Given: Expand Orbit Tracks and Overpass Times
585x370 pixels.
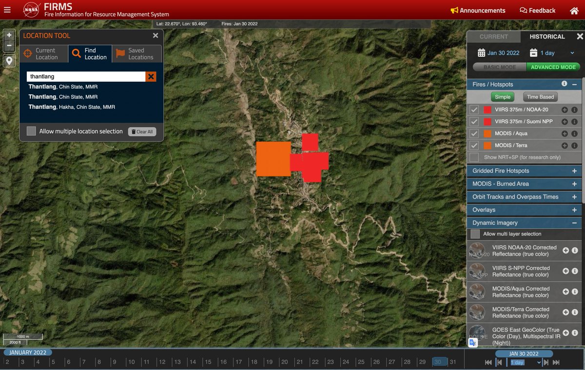Looking at the screenshot, I should [574, 197].
